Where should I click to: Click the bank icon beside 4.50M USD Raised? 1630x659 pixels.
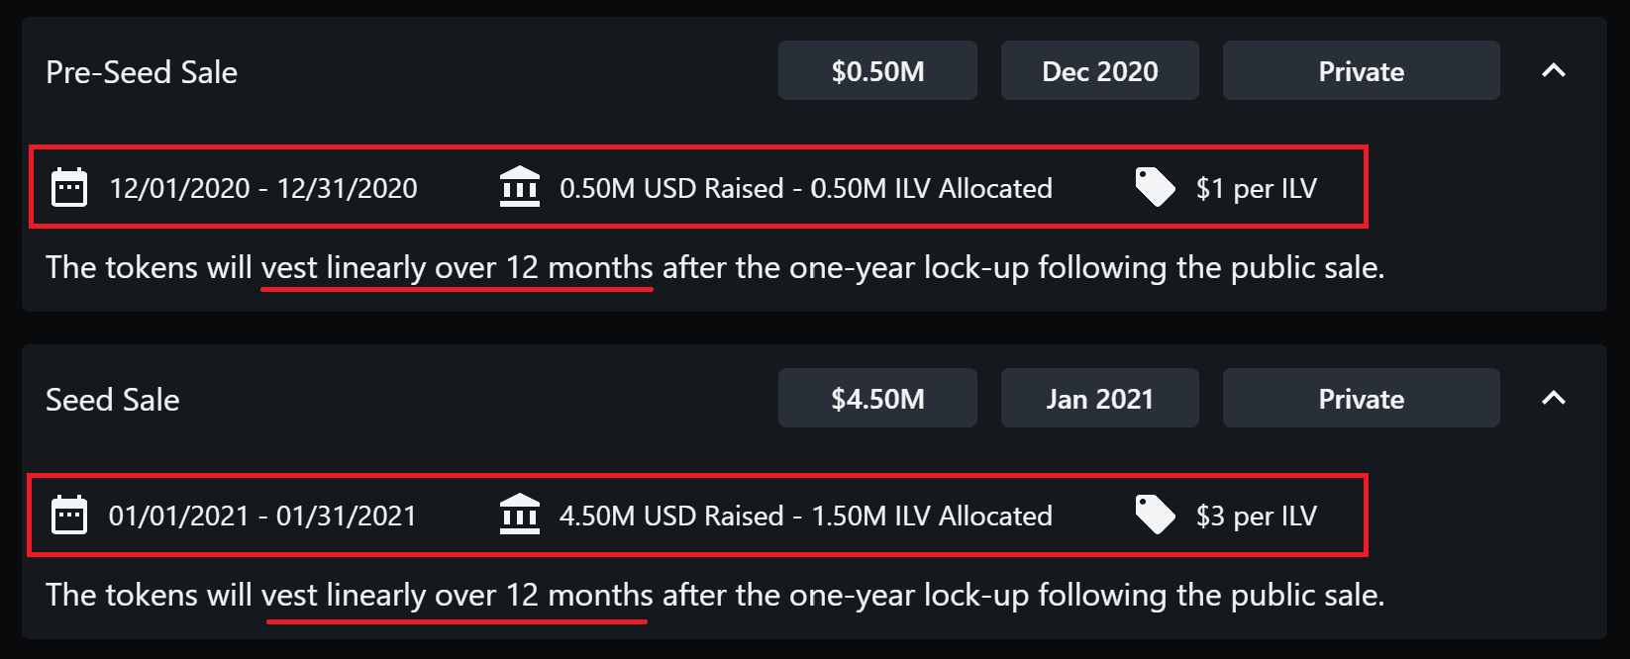520,515
